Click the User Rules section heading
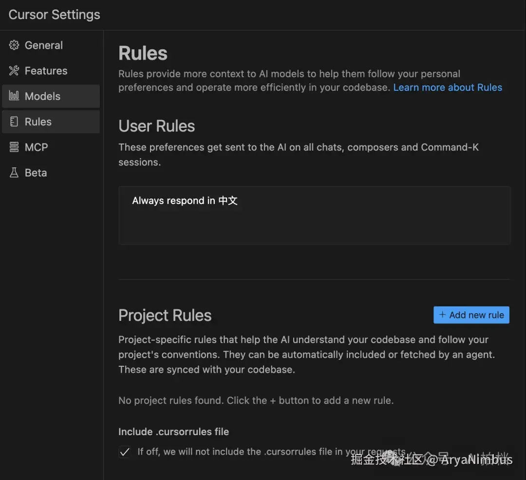This screenshot has height=480, width=526. click(x=156, y=126)
